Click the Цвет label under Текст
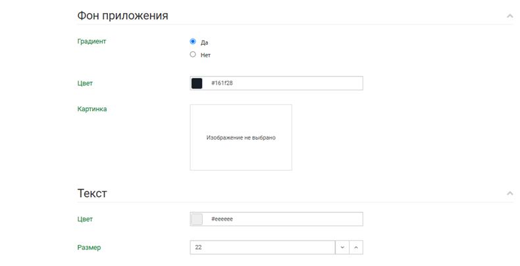520x266 pixels. tap(85, 219)
